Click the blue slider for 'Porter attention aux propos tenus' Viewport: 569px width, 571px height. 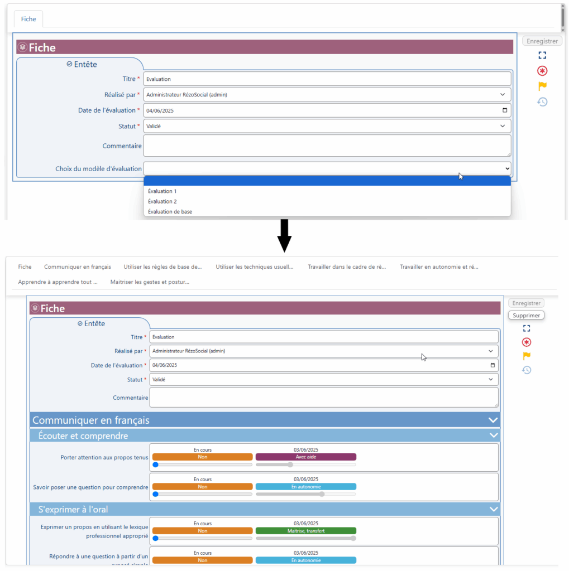156,464
